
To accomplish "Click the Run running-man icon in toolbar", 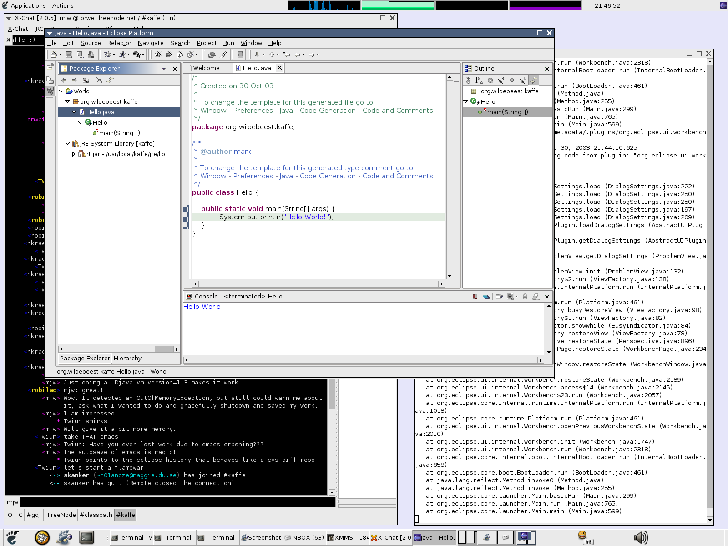I will click(122, 55).
